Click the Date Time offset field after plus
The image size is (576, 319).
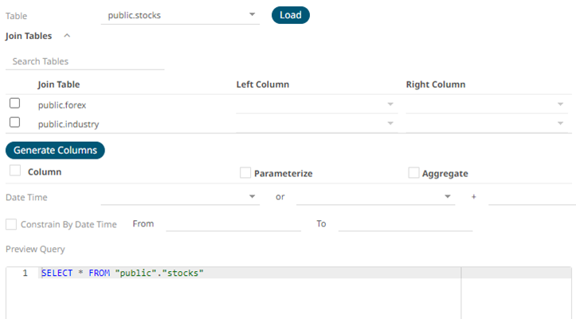pyautogui.click(x=531, y=196)
